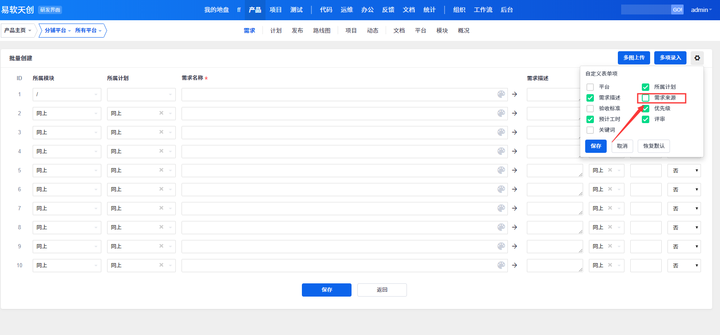Switch to the 计划 tab

(276, 31)
